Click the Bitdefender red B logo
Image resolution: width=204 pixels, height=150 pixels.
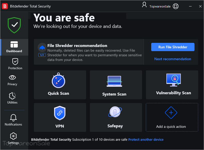5,6
